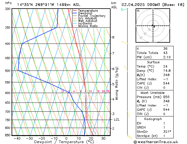Screen dimensions: 187x144
Task: Click the 850 hPa pressure axis label
Action: [x=8, y=135]
